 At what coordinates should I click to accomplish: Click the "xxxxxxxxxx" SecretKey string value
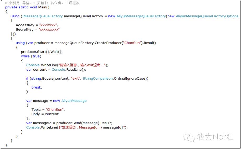[49, 29]
